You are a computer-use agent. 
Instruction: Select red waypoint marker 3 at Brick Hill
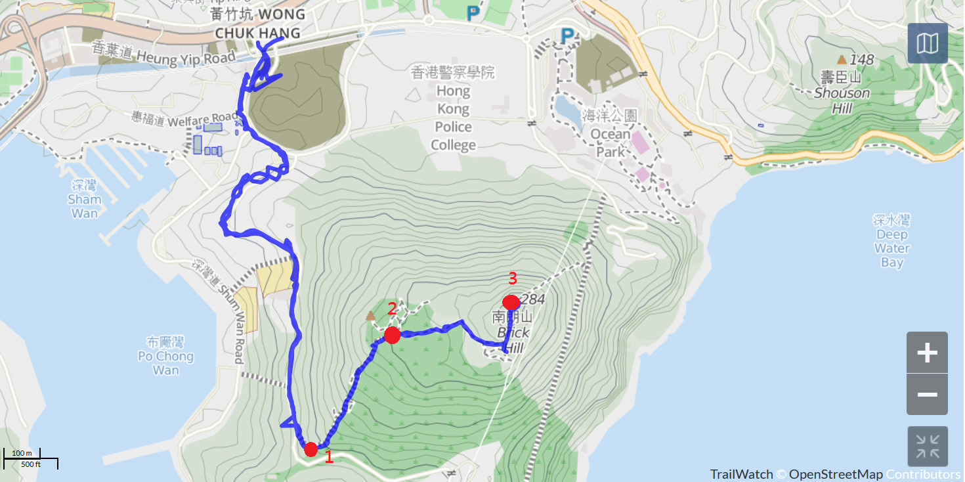tap(511, 302)
